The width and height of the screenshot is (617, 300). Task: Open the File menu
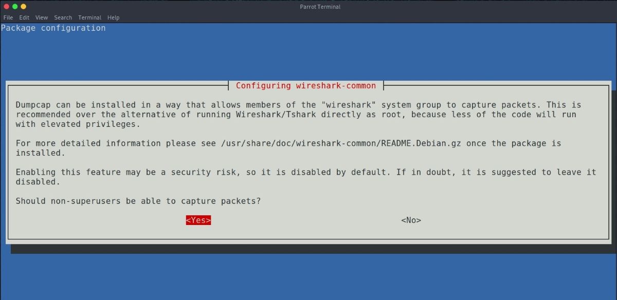pos(8,17)
